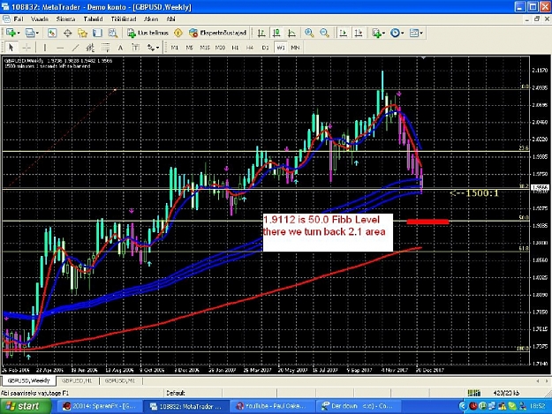The height and width of the screenshot is (414, 552).
Task: Select the crosshair tool
Action: pyautogui.click(x=26, y=47)
